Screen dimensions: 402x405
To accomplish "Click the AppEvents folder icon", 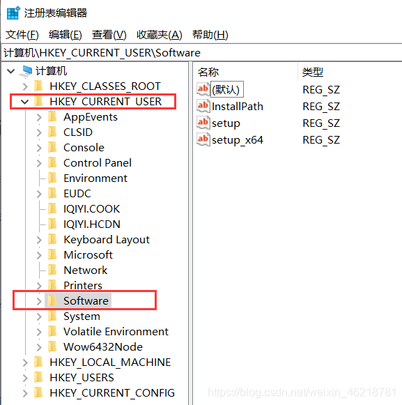I will coord(52,116).
